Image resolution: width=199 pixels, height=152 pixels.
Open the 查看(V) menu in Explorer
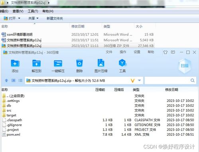tap(18, 11)
